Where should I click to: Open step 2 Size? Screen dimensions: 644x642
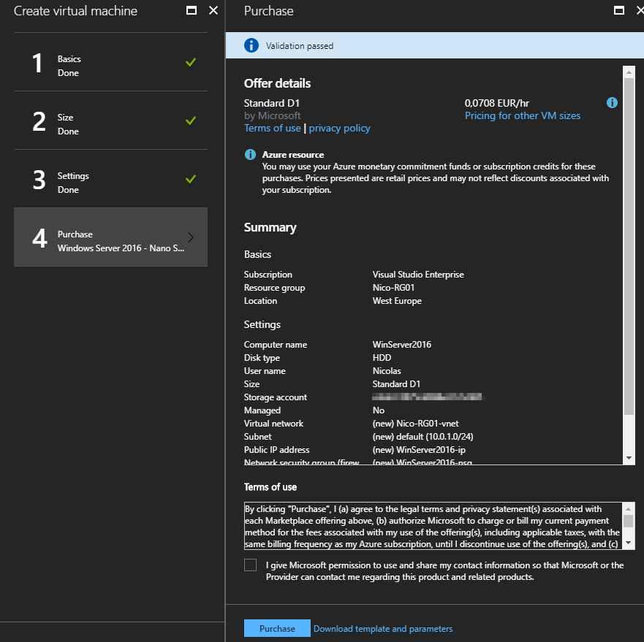pyautogui.click(x=110, y=121)
